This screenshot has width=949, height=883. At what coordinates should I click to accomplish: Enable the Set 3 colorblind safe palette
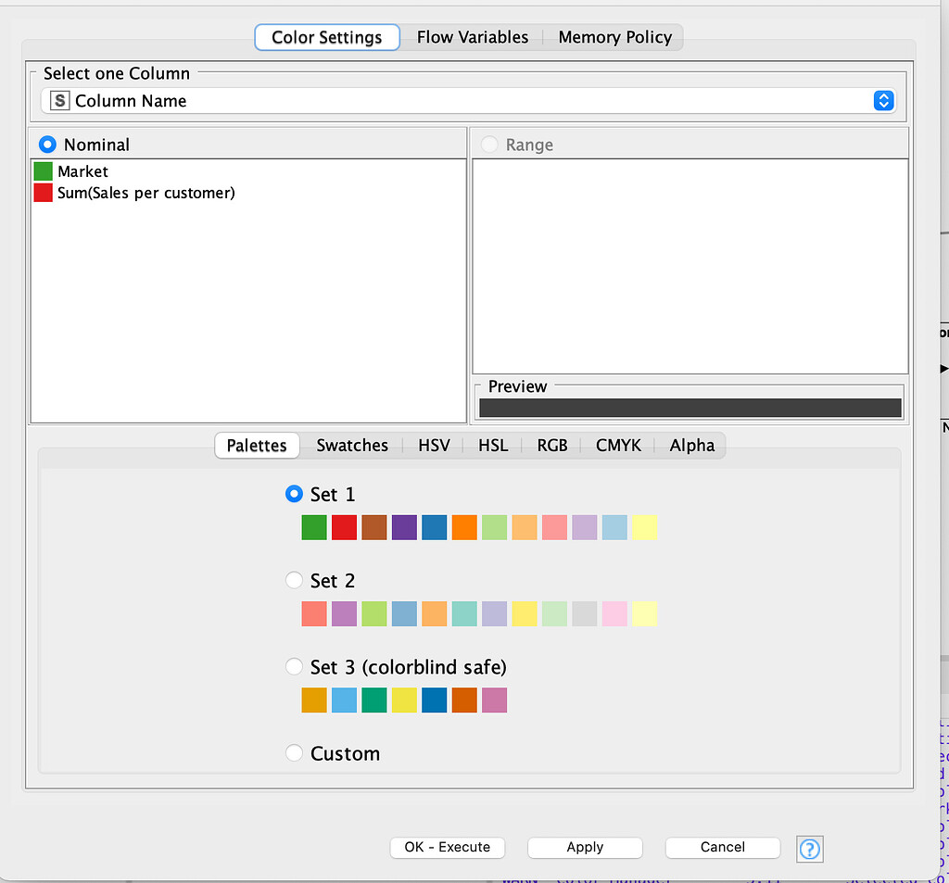tap(294, 666)
